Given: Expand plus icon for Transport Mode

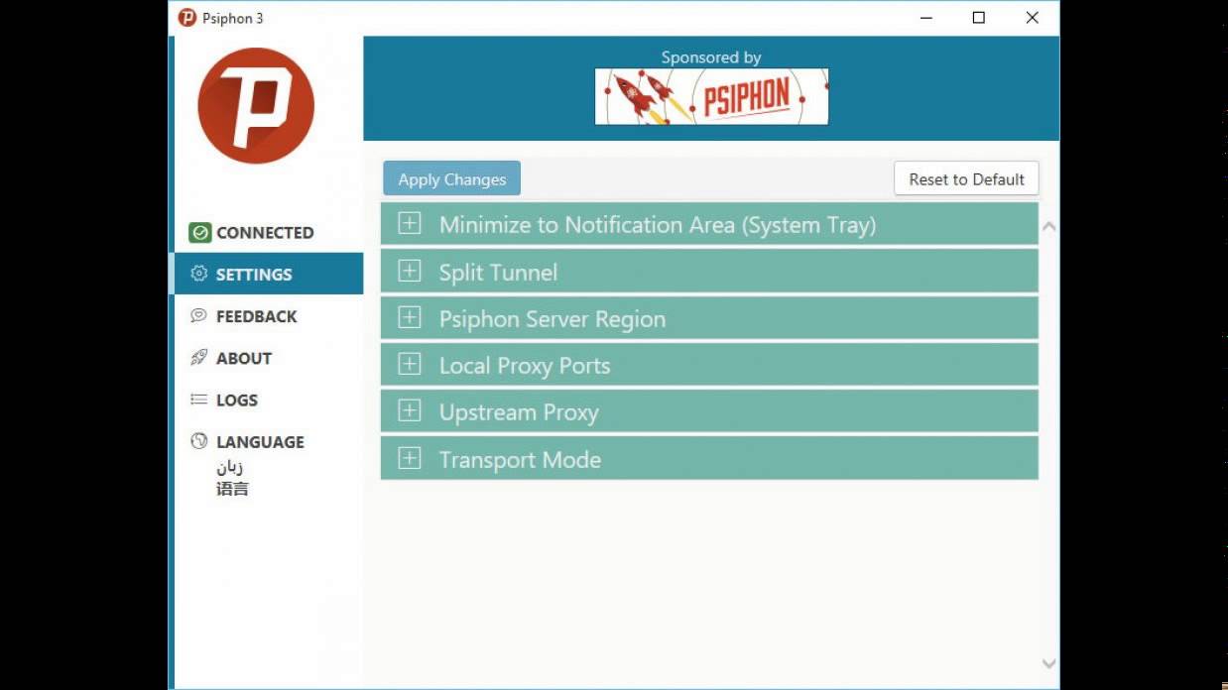Looking at the screenshot, I should coord(410,458).
